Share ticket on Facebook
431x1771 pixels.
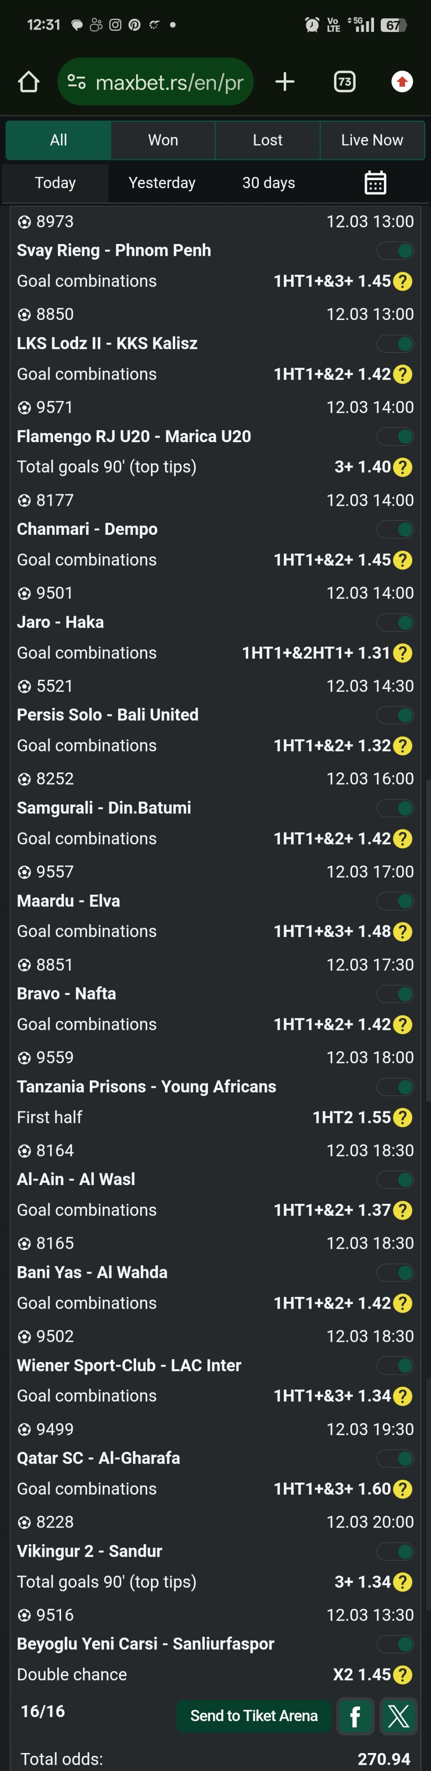coord(355,1717)
